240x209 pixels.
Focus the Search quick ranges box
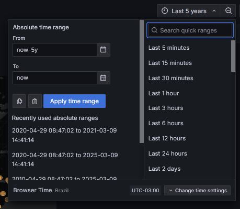[190, 30]
